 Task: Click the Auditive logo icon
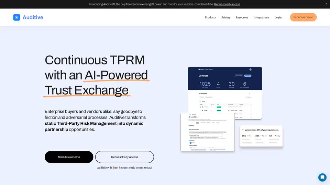point(16,17)
